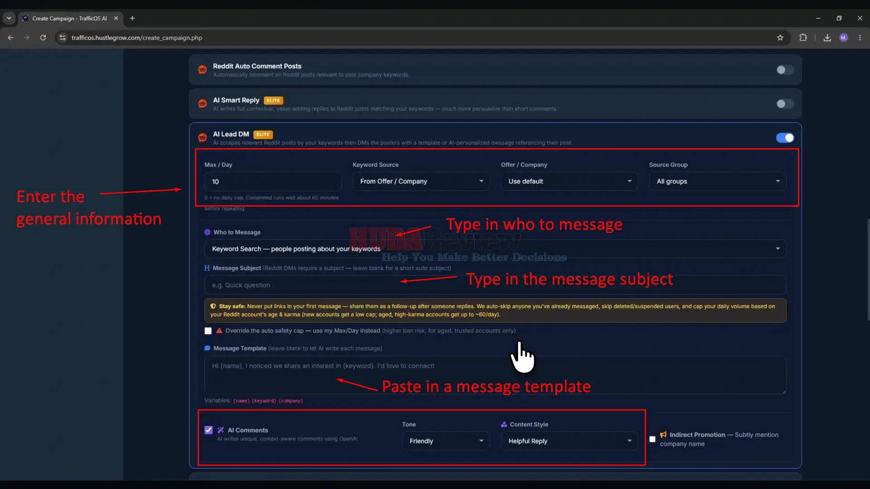This screenshot has width=870, height=489.
Task: Go forward in browser history
Action: 27,38
